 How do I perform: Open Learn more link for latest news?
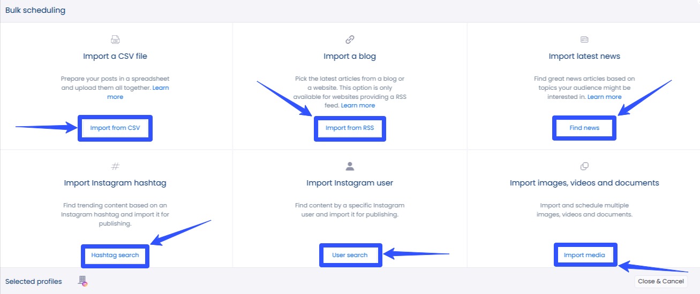(x=604, y=97)
